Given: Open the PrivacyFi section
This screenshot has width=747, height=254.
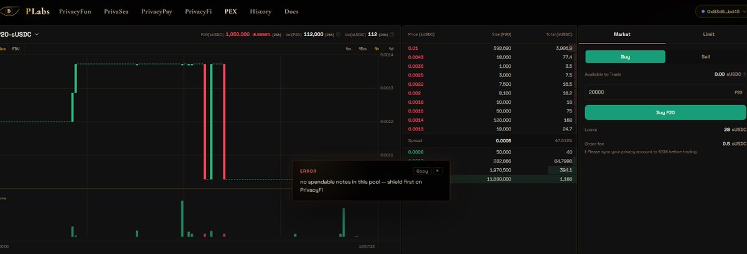Looking at the screenshot, I should pos(199,11).
